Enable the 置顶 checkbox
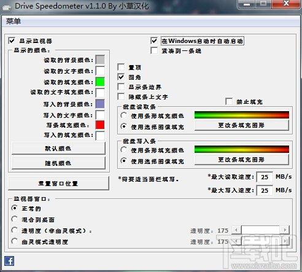 coord(121,67)
